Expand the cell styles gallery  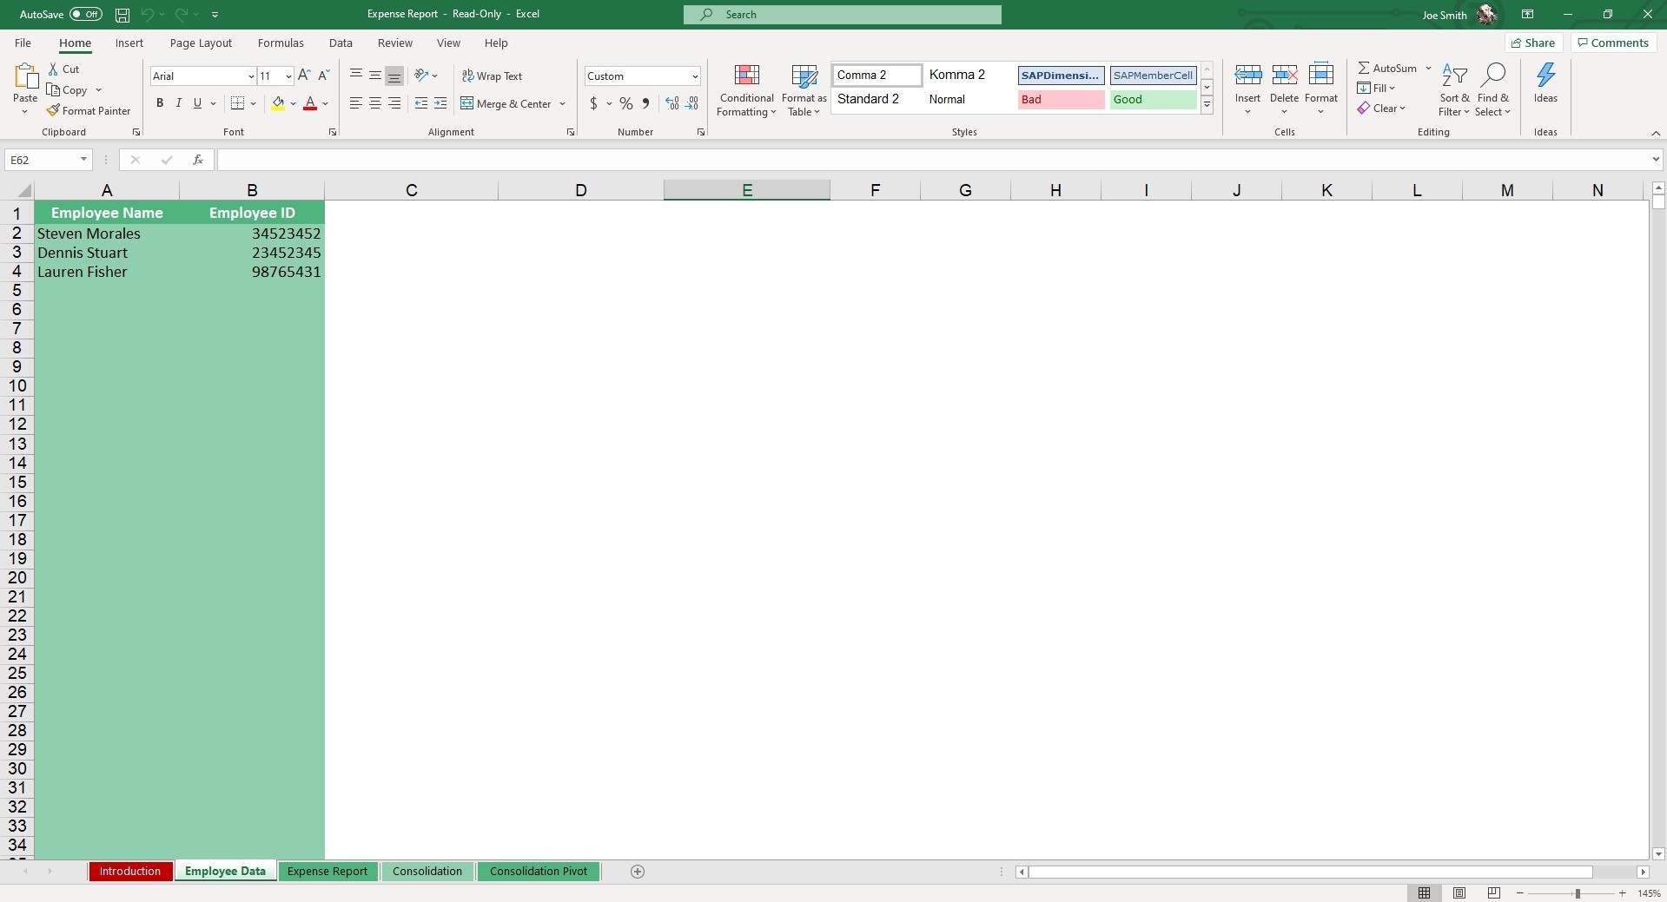[1207, 105]
